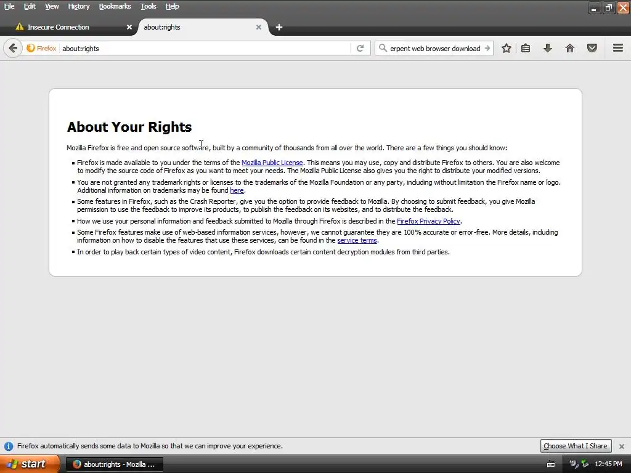The height and width of the screenshot is (473, 631).
Task: Open the hamburger menu
Action: (x=618, y=48)
